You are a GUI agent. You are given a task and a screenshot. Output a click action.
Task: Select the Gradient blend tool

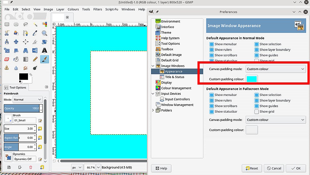(x=25, y=59)
